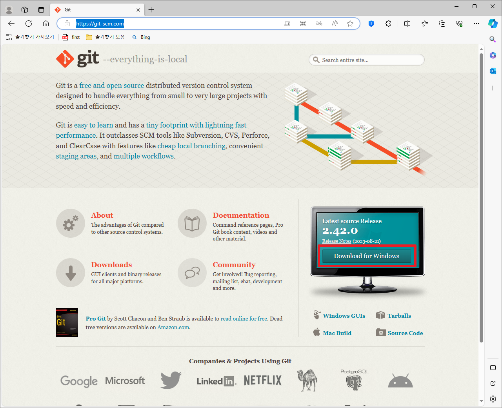Screen dimensions: 502x408
Task: Click the Pro Git book cover
Action: click(x=67, y=322)
